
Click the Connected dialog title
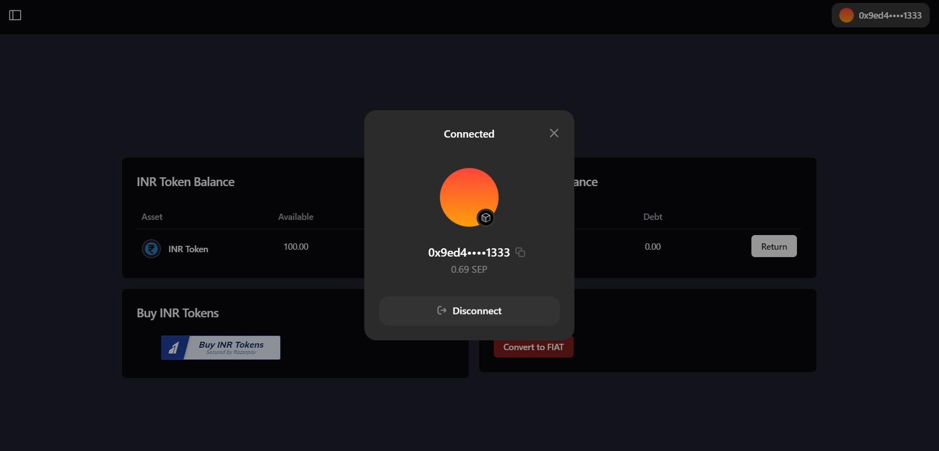pos(469,134)
